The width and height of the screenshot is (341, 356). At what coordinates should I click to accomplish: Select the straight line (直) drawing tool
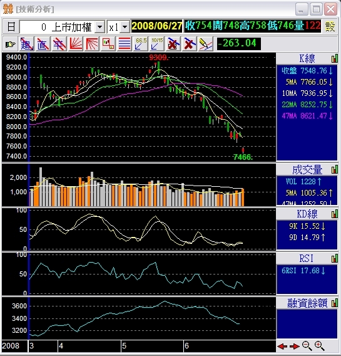pos(43,44)
